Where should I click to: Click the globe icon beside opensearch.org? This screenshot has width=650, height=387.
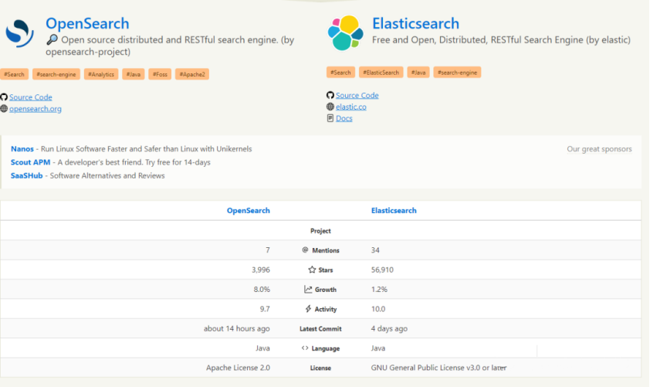pyautogui.click(x=4, y=109)
